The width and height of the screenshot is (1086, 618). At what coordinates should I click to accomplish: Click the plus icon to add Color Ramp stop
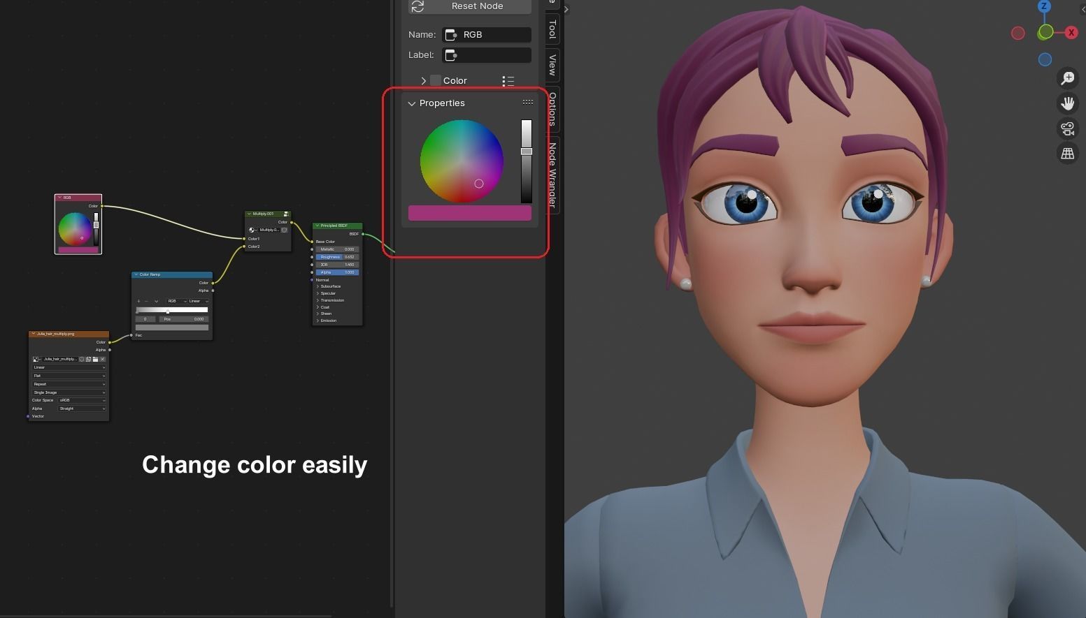click(138, 301)
